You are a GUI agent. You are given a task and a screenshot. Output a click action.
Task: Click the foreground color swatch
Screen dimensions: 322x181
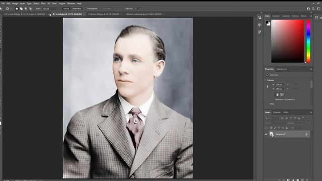(x=267, y=22)
